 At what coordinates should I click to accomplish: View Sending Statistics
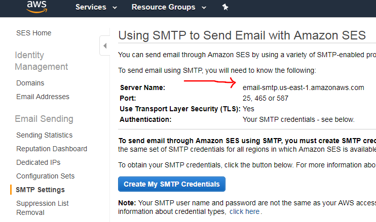coord(44,135)
